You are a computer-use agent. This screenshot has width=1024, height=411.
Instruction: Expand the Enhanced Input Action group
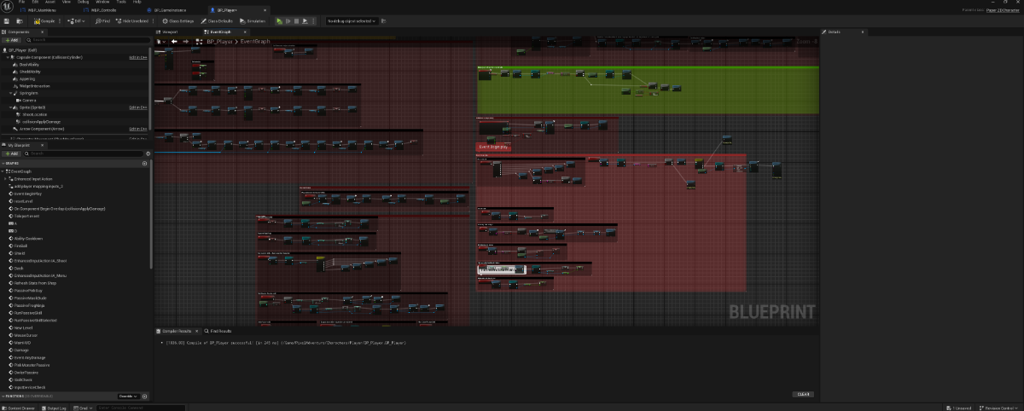coord(7,179)
